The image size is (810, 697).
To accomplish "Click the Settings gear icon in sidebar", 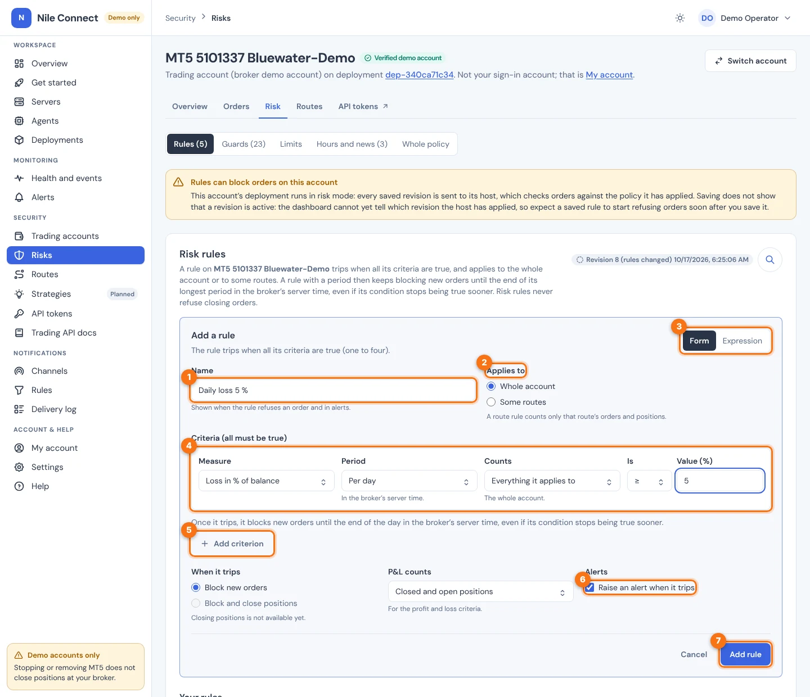I will click(x=19, y=467).
